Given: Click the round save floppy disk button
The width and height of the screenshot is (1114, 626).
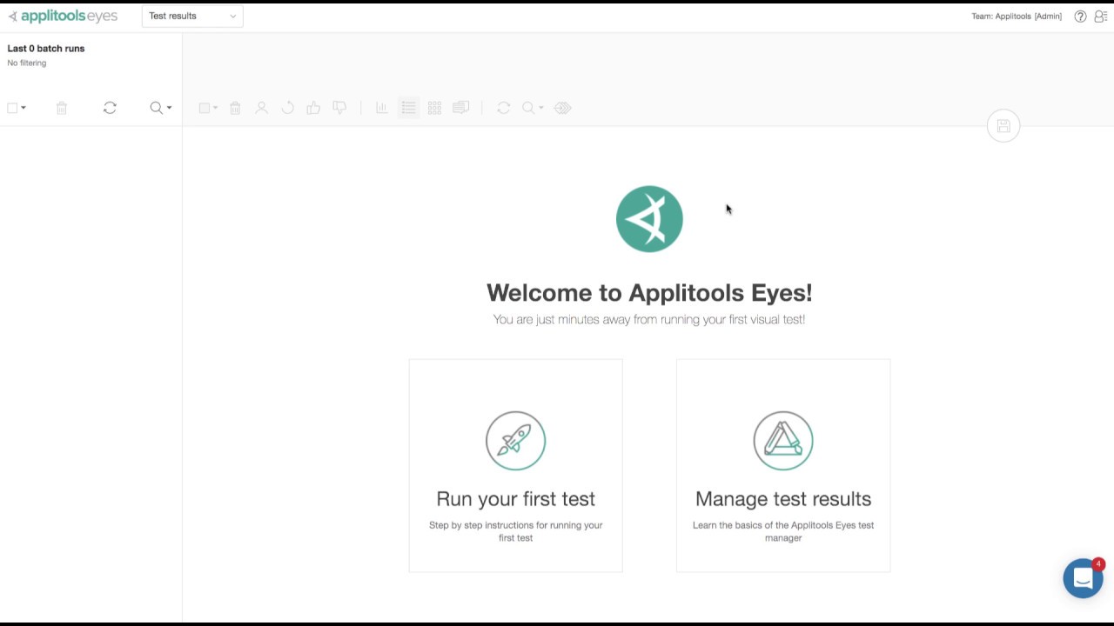Looking at the screenshot, I should [1003, 126].
